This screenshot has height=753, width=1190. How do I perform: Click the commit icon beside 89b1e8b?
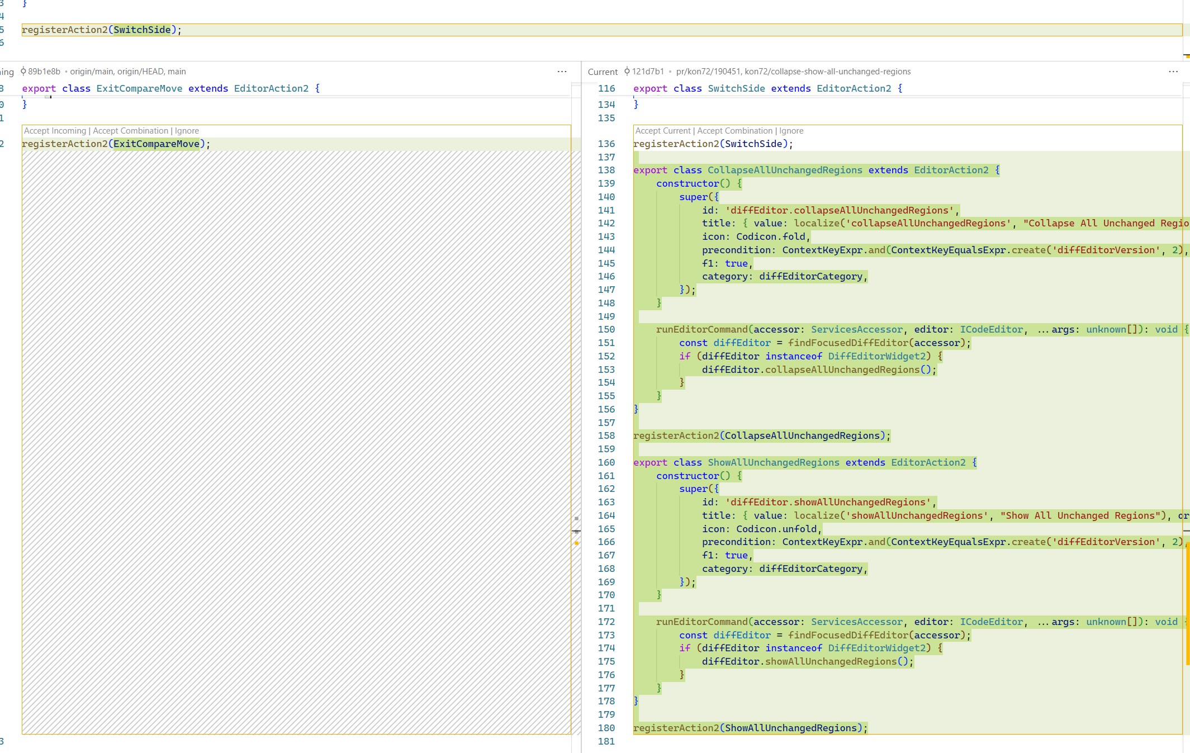pyautogui.click(x=22, y=72)
